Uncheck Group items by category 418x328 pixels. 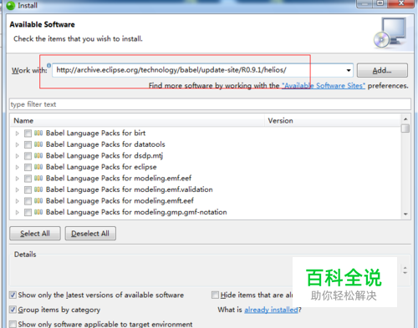click(x=13, y=310)
